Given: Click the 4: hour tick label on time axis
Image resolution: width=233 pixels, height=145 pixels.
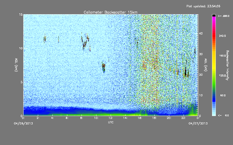Looking at the screenshot, I should [x=52, y=118].
